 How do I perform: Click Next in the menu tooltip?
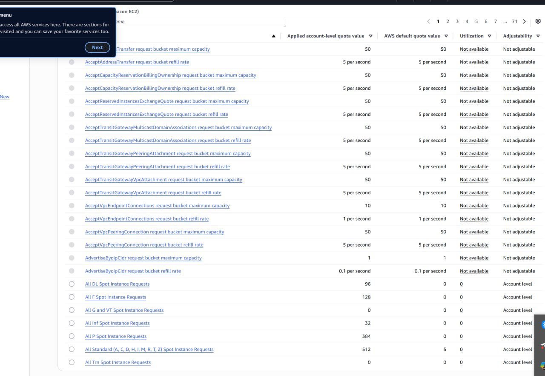(x=98, y=47)
